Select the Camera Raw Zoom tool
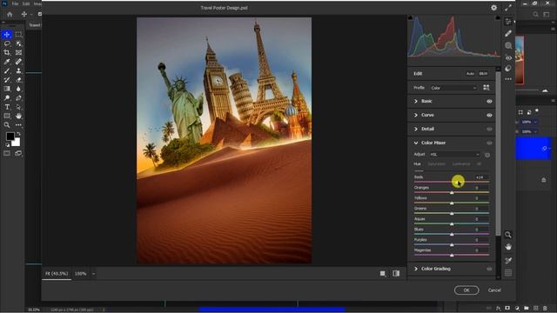The height and width of the screenshot is (313, 557). tap(508, 235)
